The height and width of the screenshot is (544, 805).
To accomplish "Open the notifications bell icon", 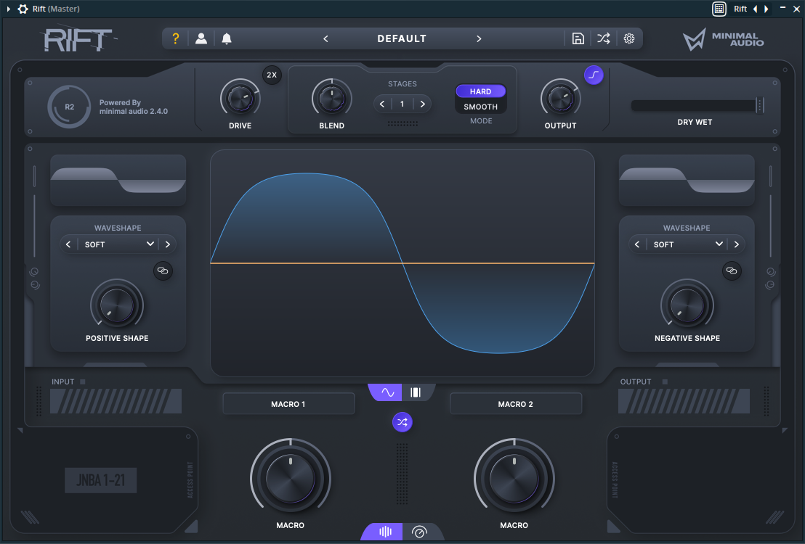I will pos(226,38).
